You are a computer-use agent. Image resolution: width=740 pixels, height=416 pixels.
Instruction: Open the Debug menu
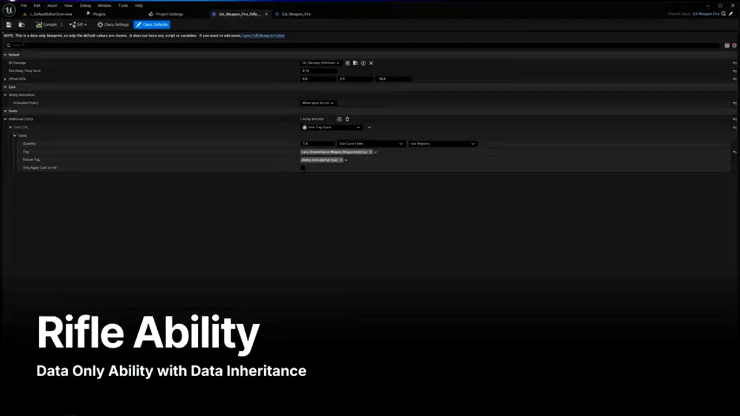click(85, 6)
